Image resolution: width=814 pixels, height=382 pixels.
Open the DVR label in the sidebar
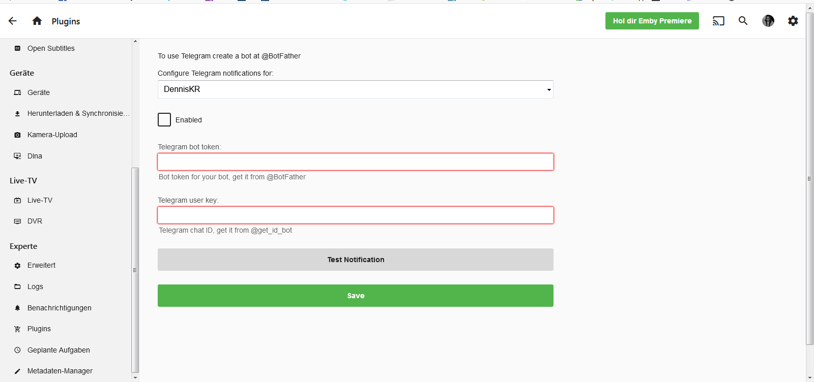pos(35,221)
